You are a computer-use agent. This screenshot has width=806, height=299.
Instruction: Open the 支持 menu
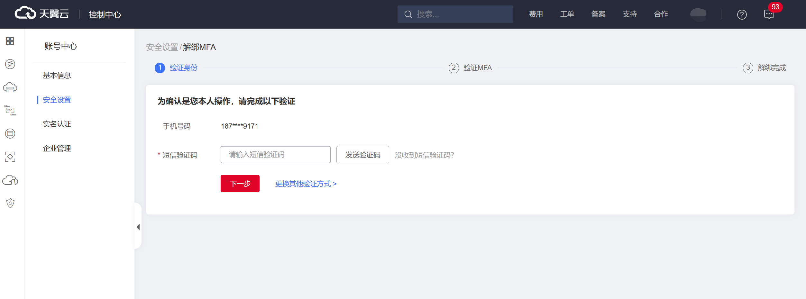pos(630,14)
